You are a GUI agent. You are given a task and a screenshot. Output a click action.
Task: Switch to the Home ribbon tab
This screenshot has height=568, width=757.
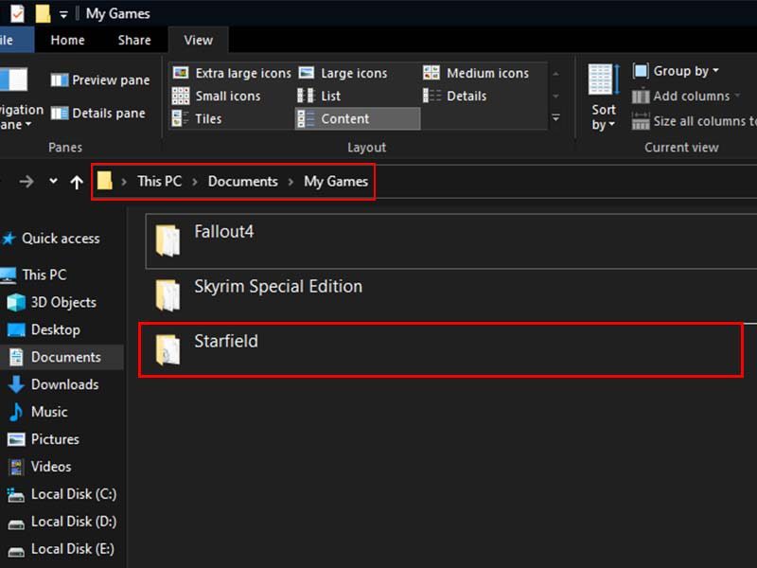pos(67,40)
